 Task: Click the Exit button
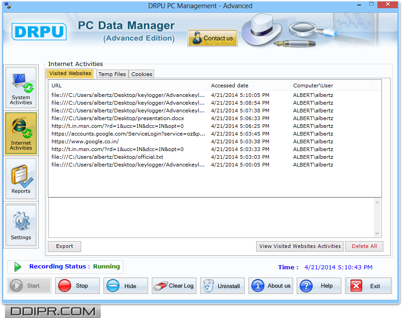(x=368, y=286)
